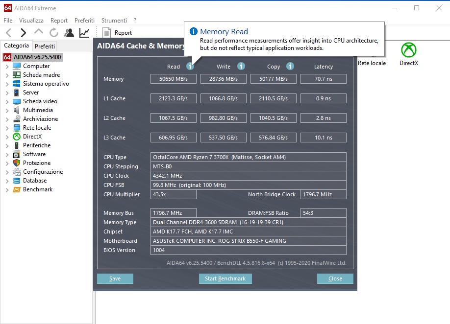Go up one level with the toolbar icon
450x324 pixels.
point(39,32)
